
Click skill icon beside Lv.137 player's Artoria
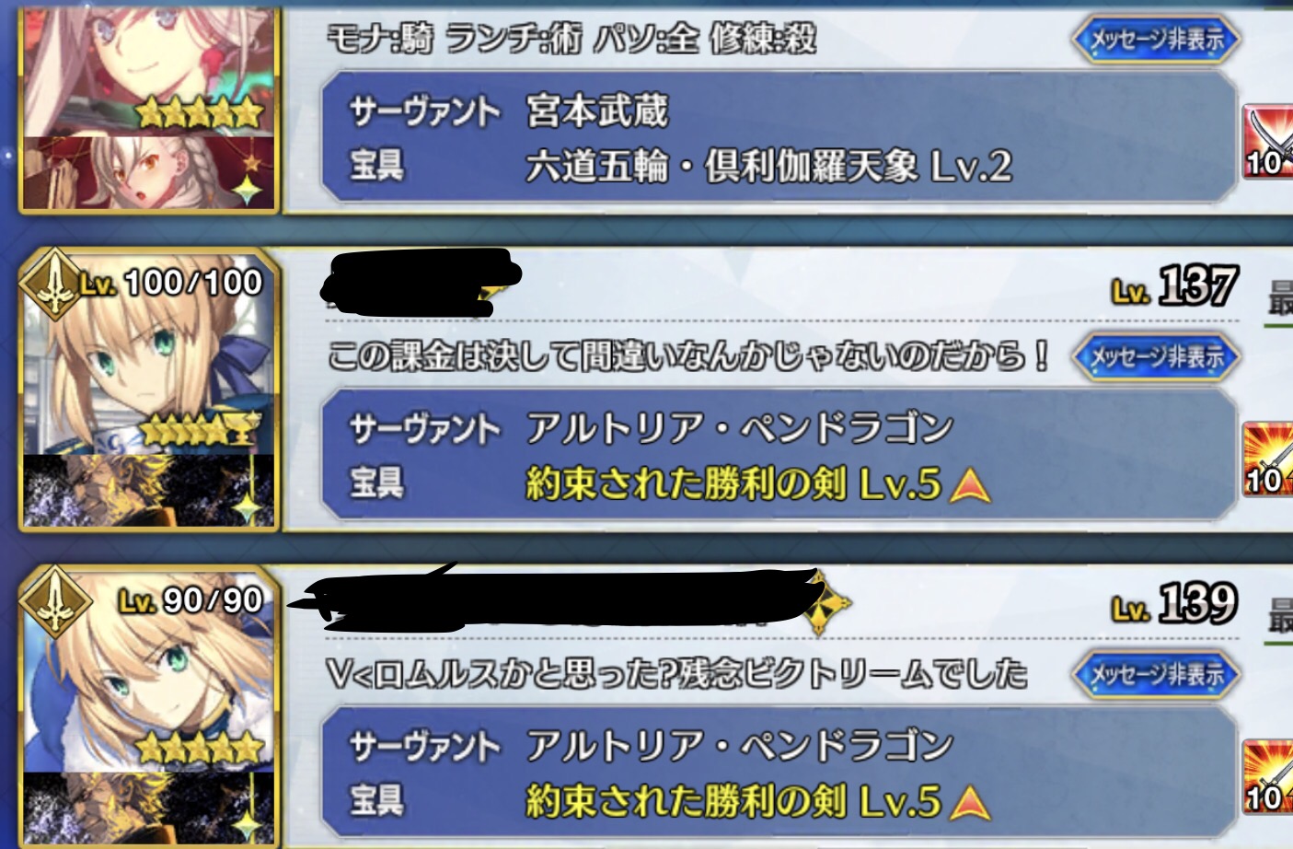click(x=1267, y=459)
